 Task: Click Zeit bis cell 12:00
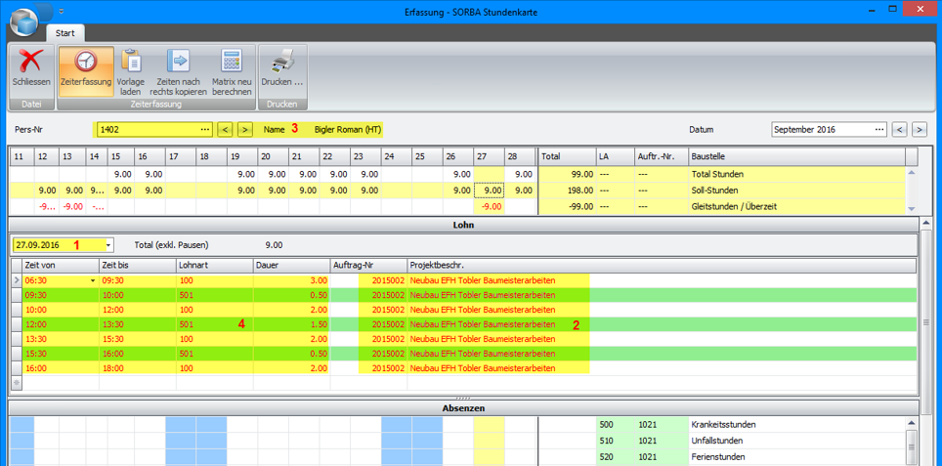tap(137, 310)
